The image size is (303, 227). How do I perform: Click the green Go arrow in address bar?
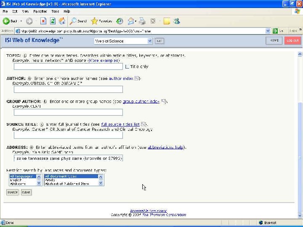(275, 31)
